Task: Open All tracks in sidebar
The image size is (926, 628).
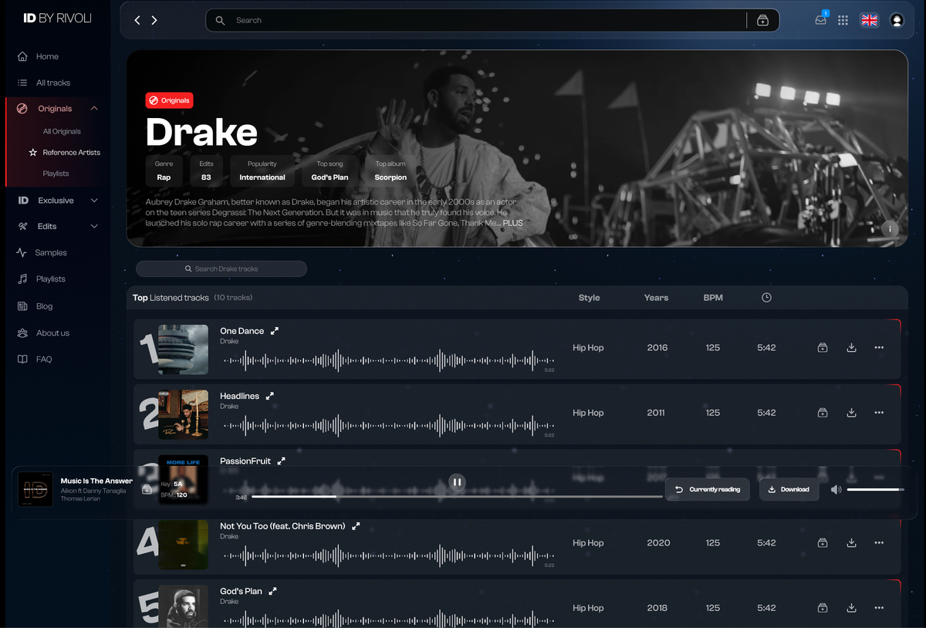Action: pyautogui.click(x=53, y=83)
